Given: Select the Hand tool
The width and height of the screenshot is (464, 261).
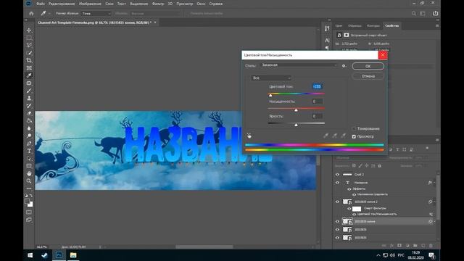Looking at the screenshot, I should [29, 173].
